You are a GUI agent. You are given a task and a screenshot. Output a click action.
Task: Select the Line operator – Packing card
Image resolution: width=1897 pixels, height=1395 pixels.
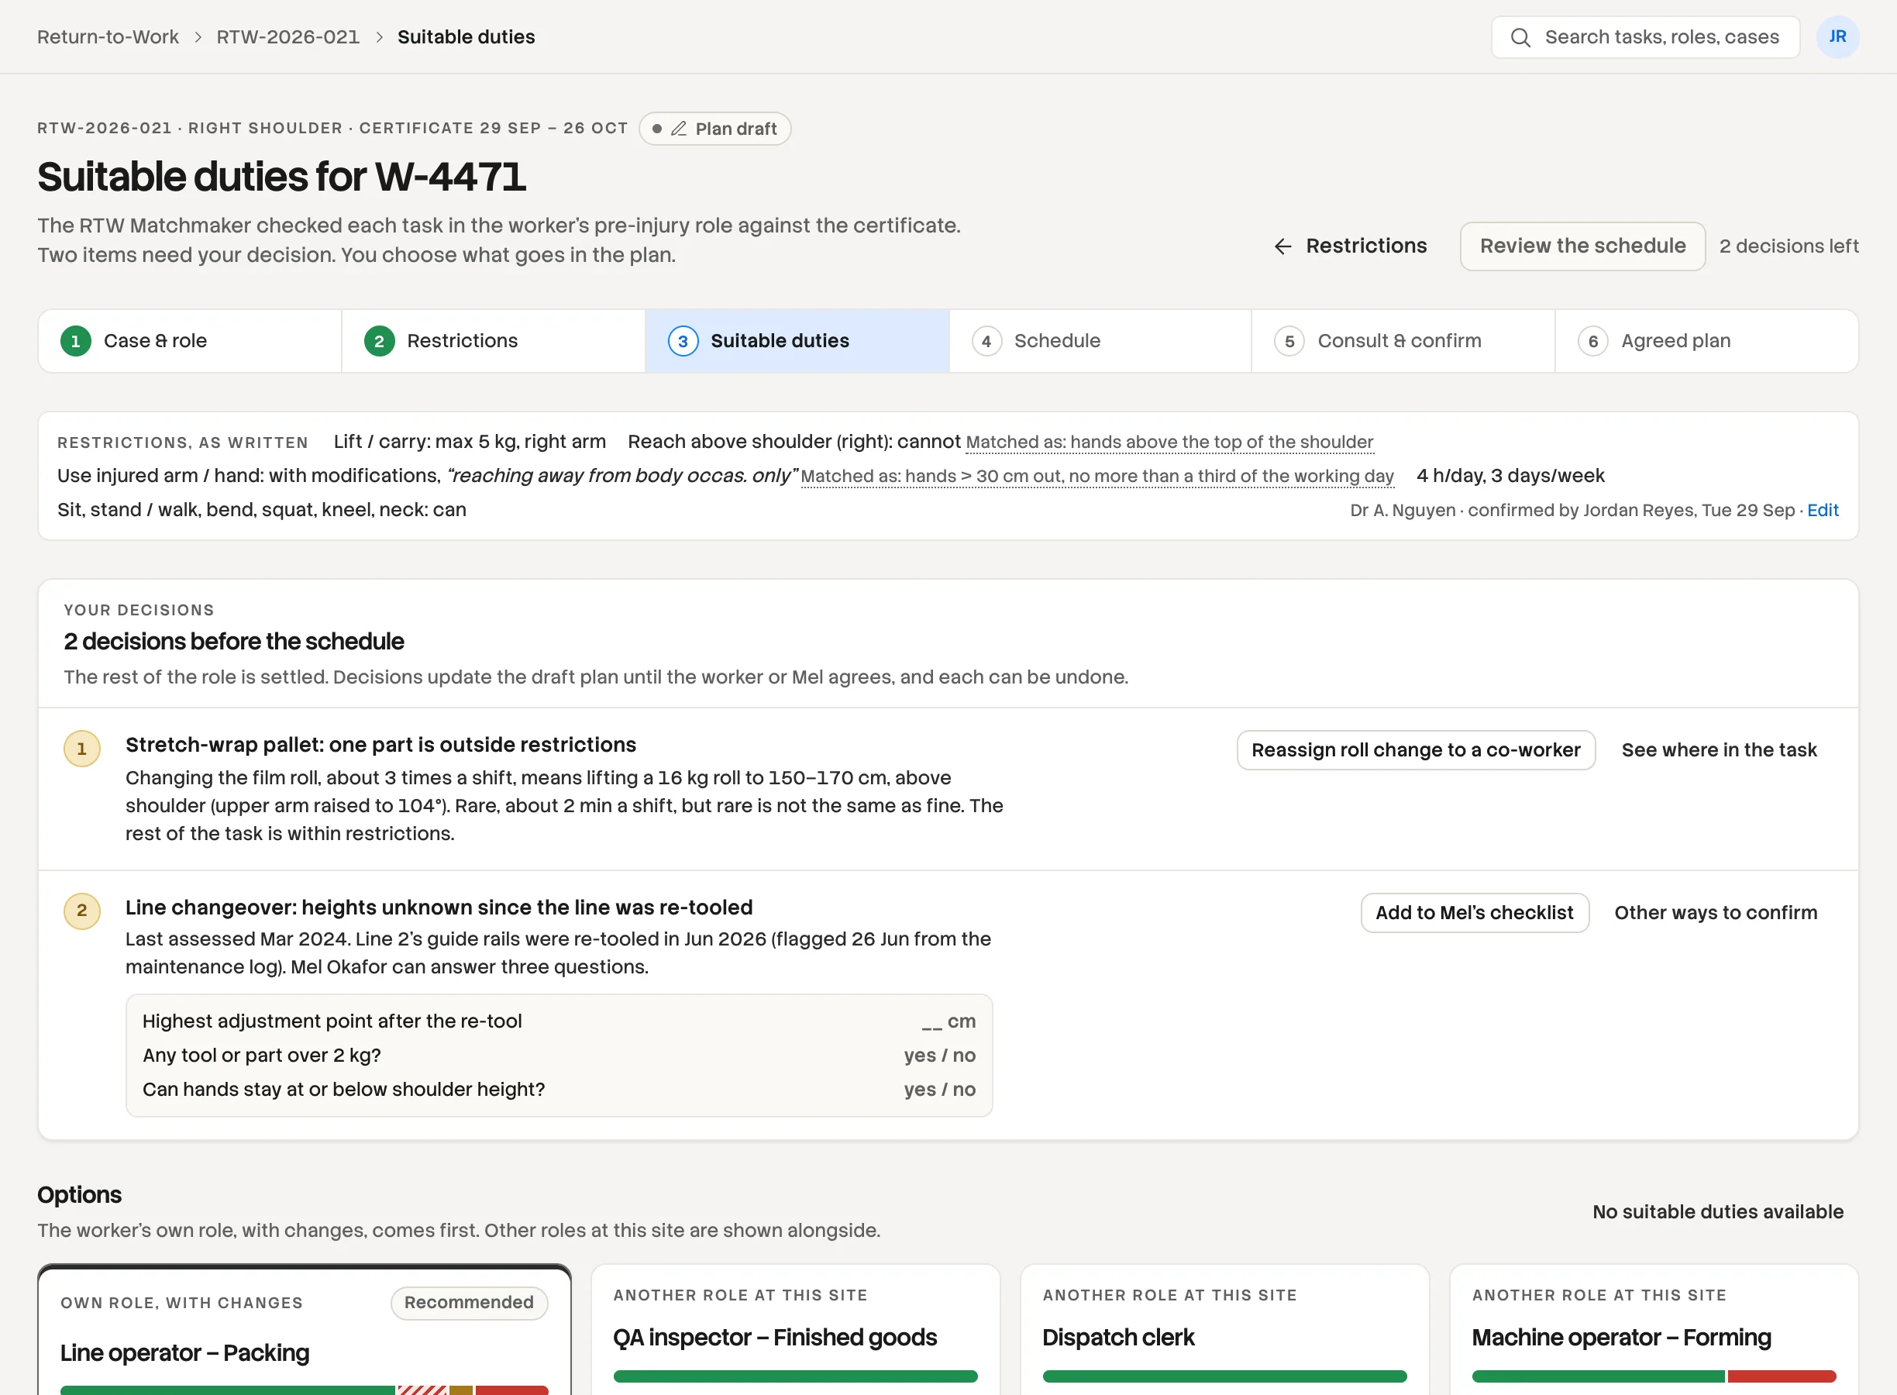click(304, 1330)
